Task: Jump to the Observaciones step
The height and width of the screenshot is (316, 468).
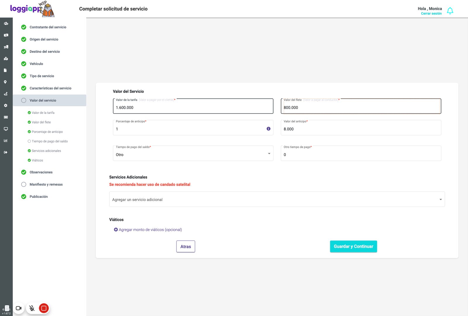Action: (41, 172)
